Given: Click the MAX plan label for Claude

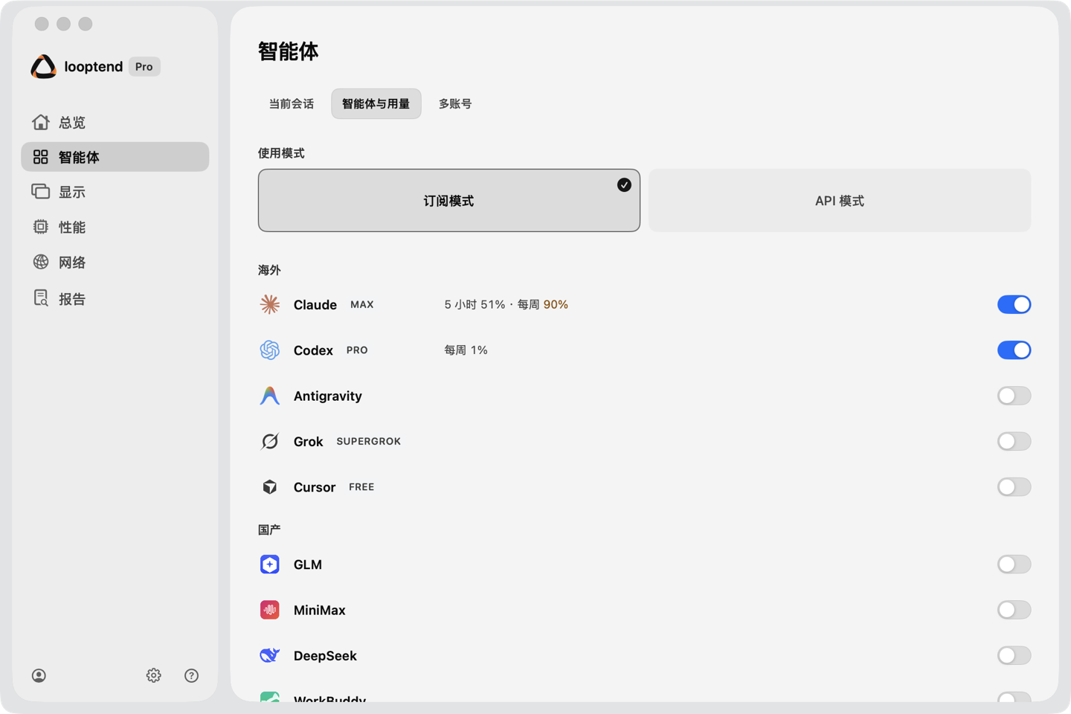Looking at the screenshot, I should (362, 304).
